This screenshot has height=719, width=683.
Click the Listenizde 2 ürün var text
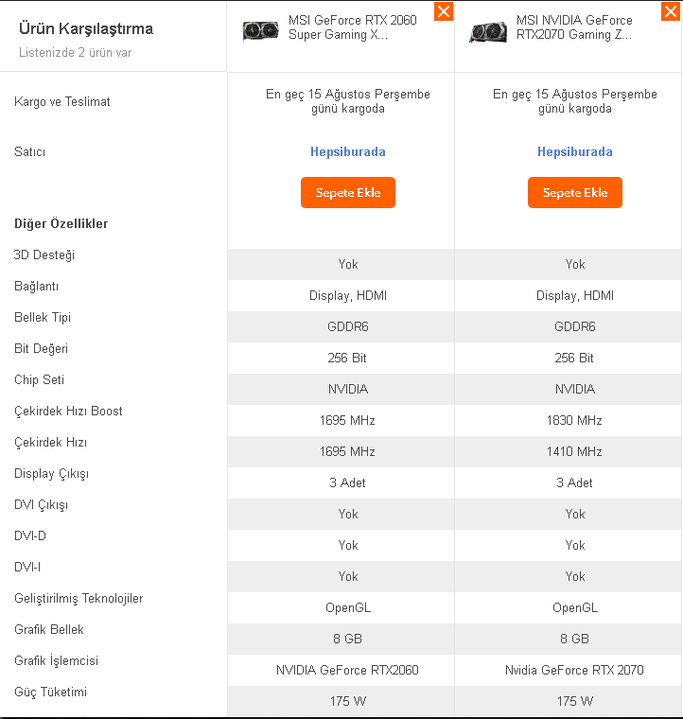point(76,52)
